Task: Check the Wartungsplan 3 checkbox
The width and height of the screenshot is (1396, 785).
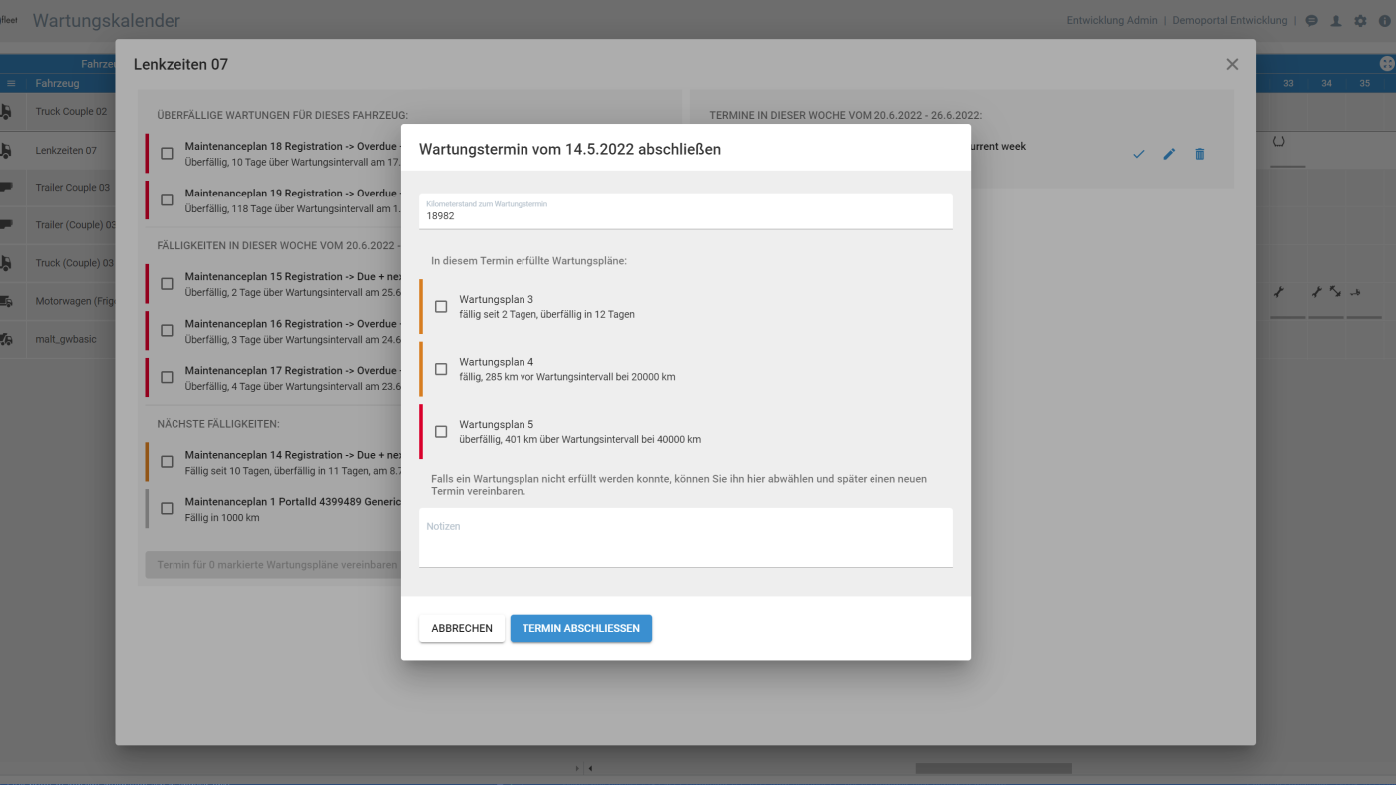Action: 441,307
